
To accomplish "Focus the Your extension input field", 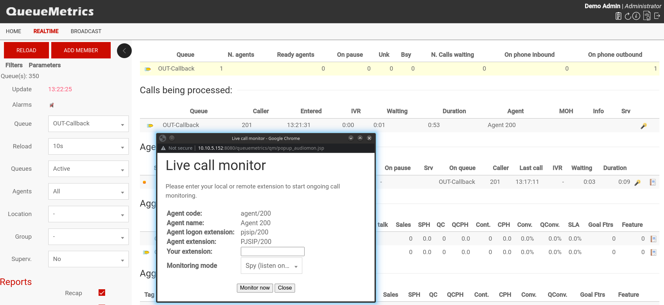I will coord(273,251).
